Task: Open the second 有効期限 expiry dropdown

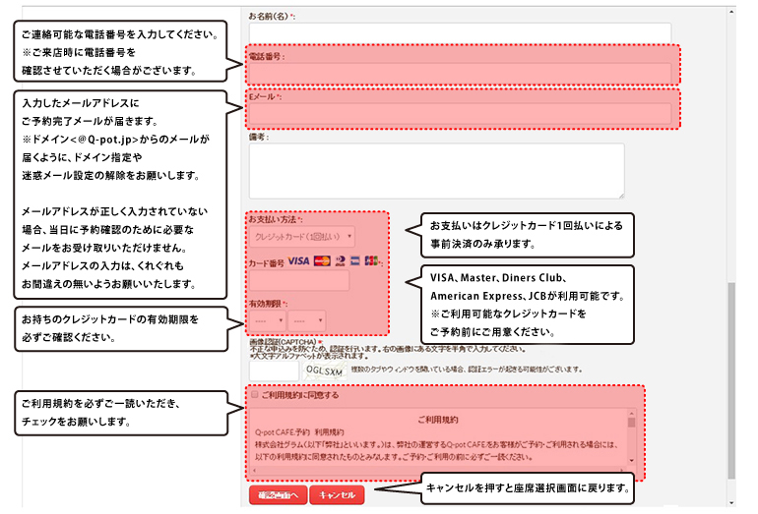Action: click(307, 320)
